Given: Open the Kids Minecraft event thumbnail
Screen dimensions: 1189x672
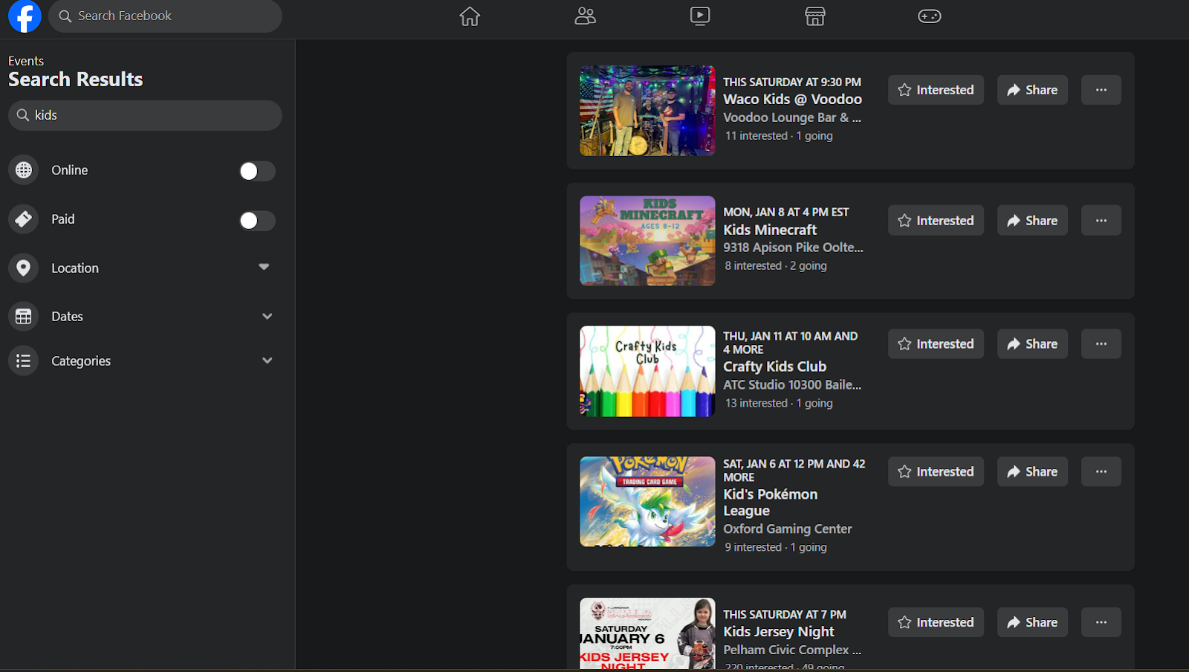Looking at the screenshot, I should coord(647,241).
